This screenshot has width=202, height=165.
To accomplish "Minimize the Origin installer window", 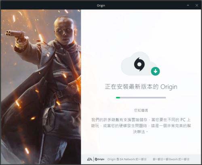I will (x=188, y=5).
